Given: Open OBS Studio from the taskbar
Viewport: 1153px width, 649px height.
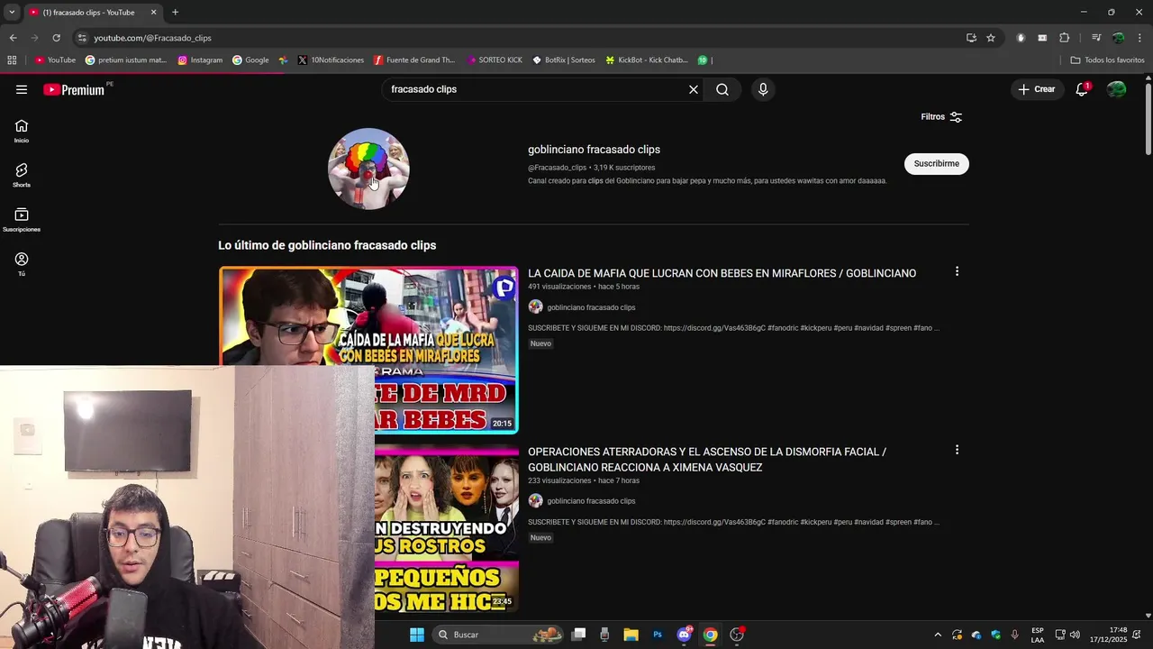Looking at the screenshot, I should [737, 635].
